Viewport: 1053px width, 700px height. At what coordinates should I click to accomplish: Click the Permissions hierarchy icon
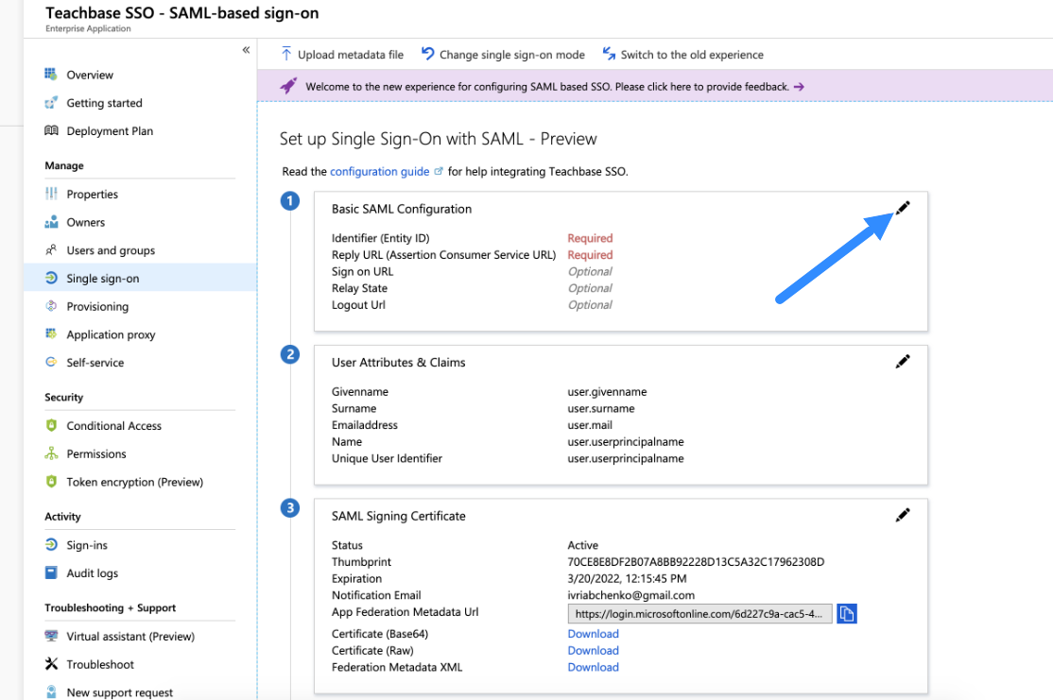(x=51, y=453)
